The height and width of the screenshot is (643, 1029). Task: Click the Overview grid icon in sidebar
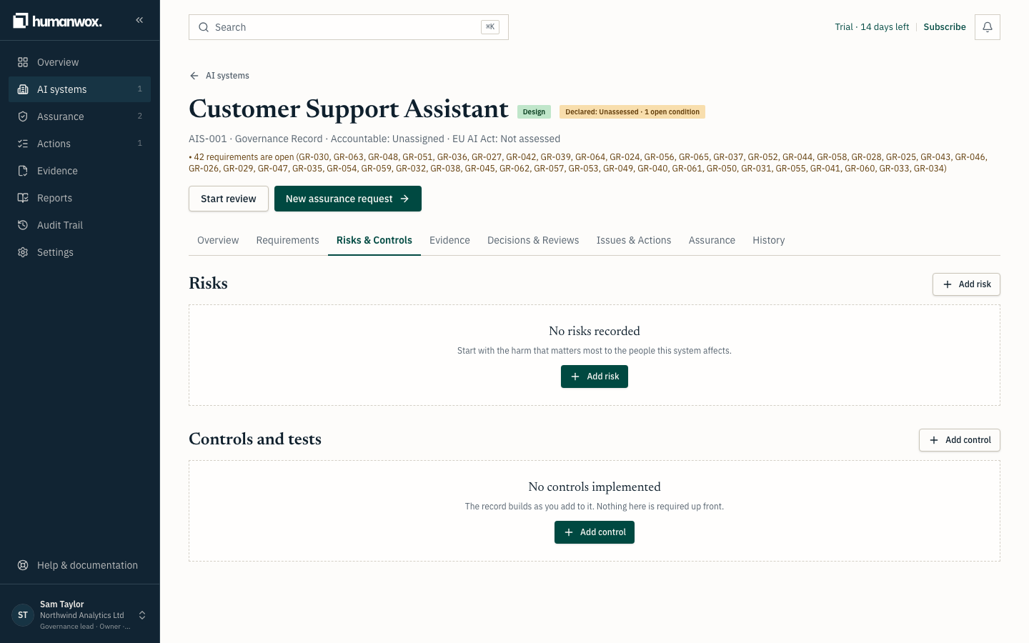23,62
